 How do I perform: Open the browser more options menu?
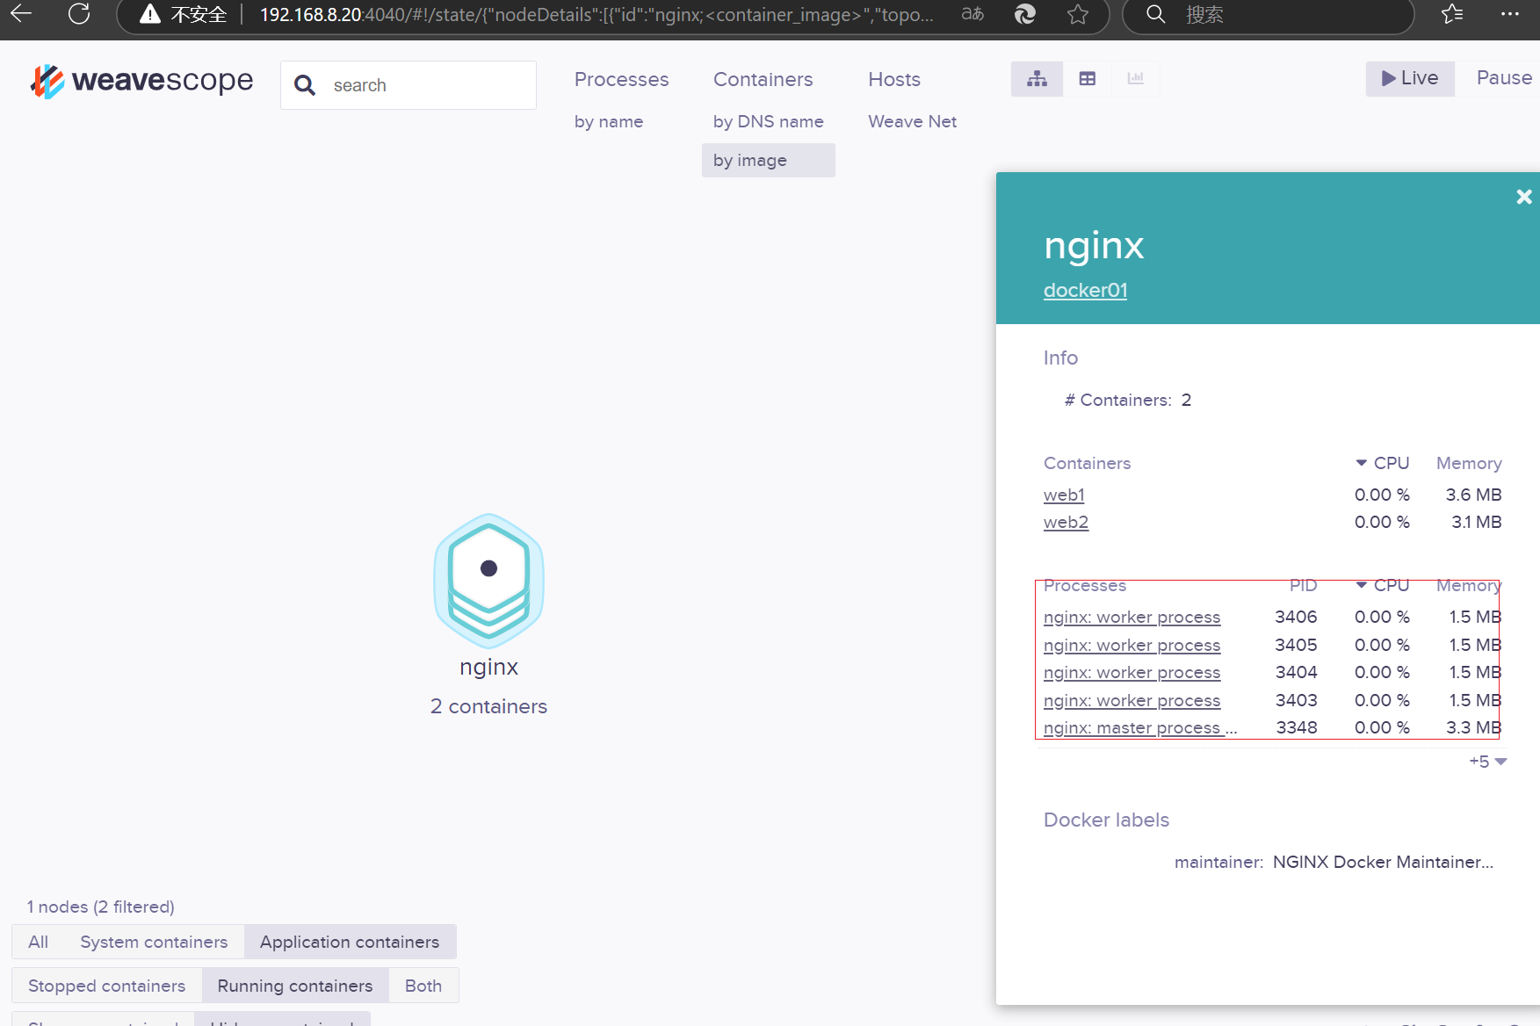(x=1510, y=13)
